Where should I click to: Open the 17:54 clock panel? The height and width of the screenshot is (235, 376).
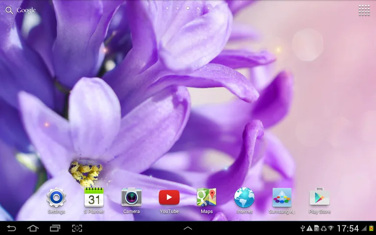click(348, 228)
